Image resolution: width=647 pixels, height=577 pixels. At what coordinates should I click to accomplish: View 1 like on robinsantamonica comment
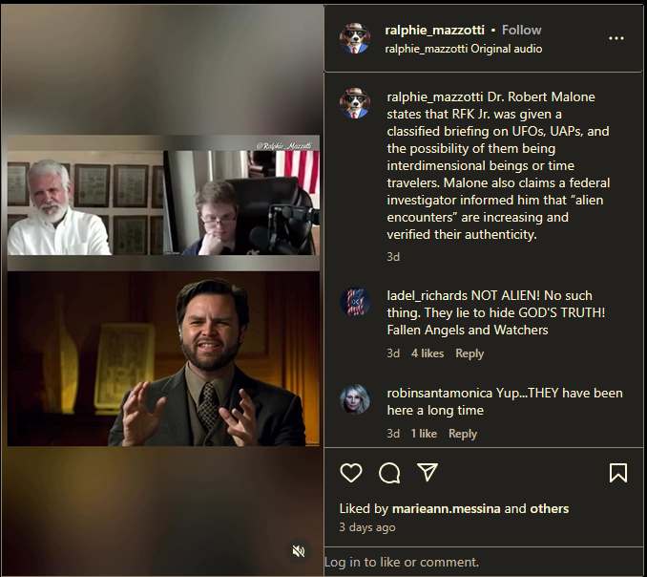click(x=424, y=434)
